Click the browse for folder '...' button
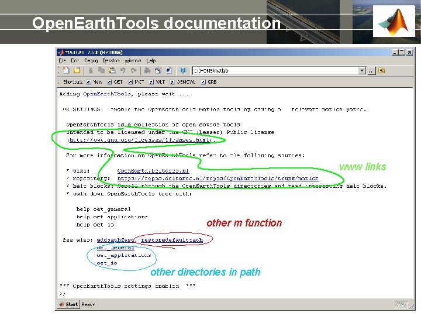421x316 pixels. click(371, 71)
